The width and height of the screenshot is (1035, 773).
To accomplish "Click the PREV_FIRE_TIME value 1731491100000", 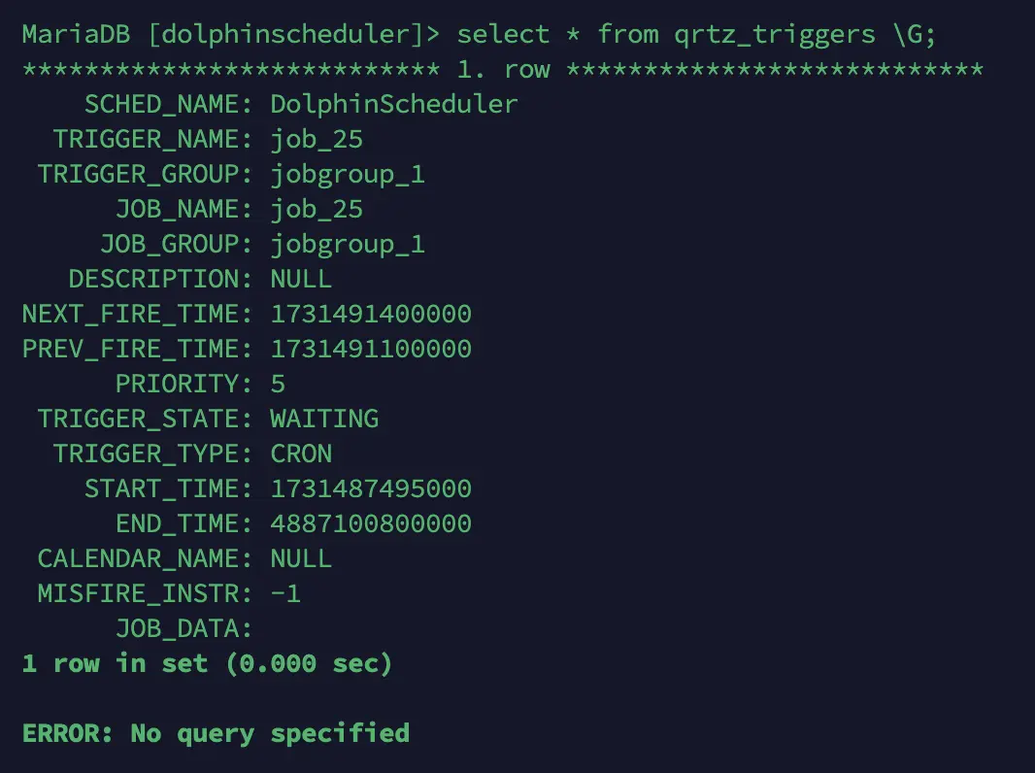I will pyautogui.click(x=370, y=349).
